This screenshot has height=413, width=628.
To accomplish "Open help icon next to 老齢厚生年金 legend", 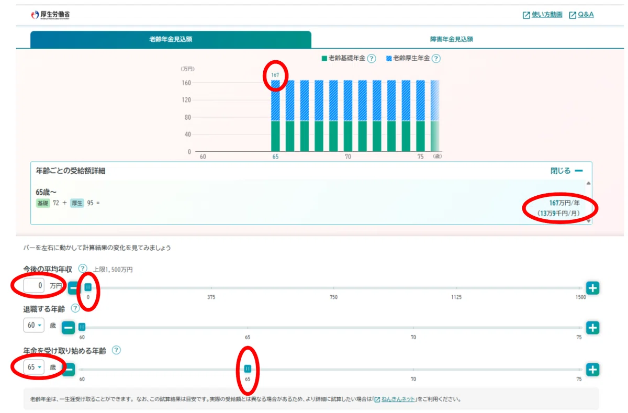I will click(x=436, y=59).
